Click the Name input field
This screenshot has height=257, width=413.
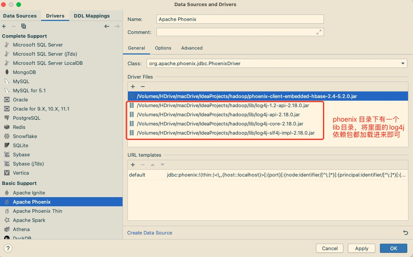pyautogui.click(x=240, y=19)
